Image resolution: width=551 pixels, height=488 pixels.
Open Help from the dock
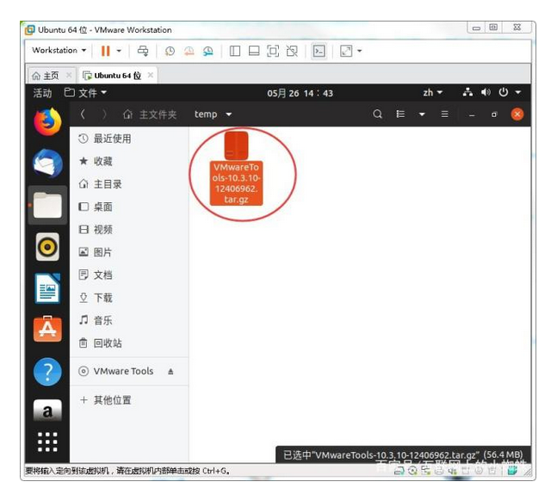[47, 372]
